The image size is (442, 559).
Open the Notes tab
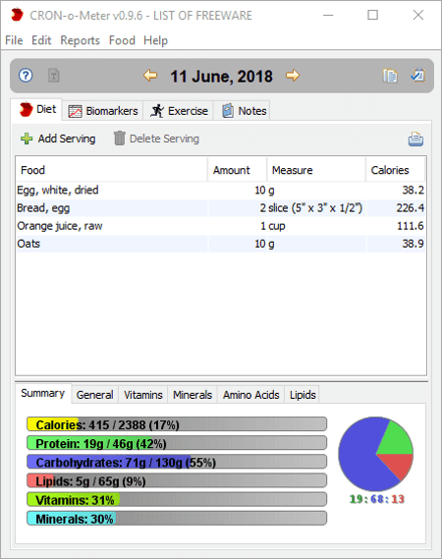[x=245, y=111]
